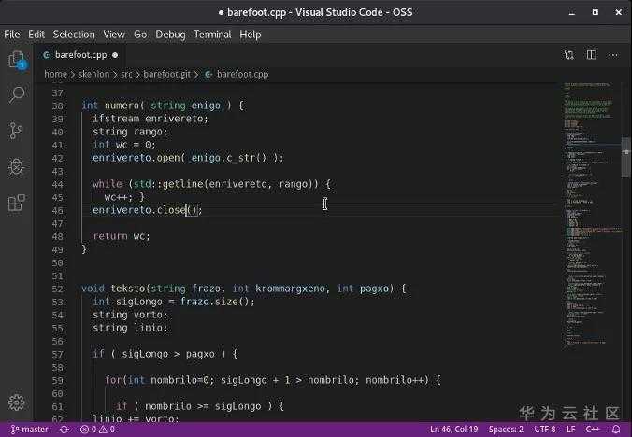Click 'return wc;' on line 48
632x437 pixels.
coord(122,236)
